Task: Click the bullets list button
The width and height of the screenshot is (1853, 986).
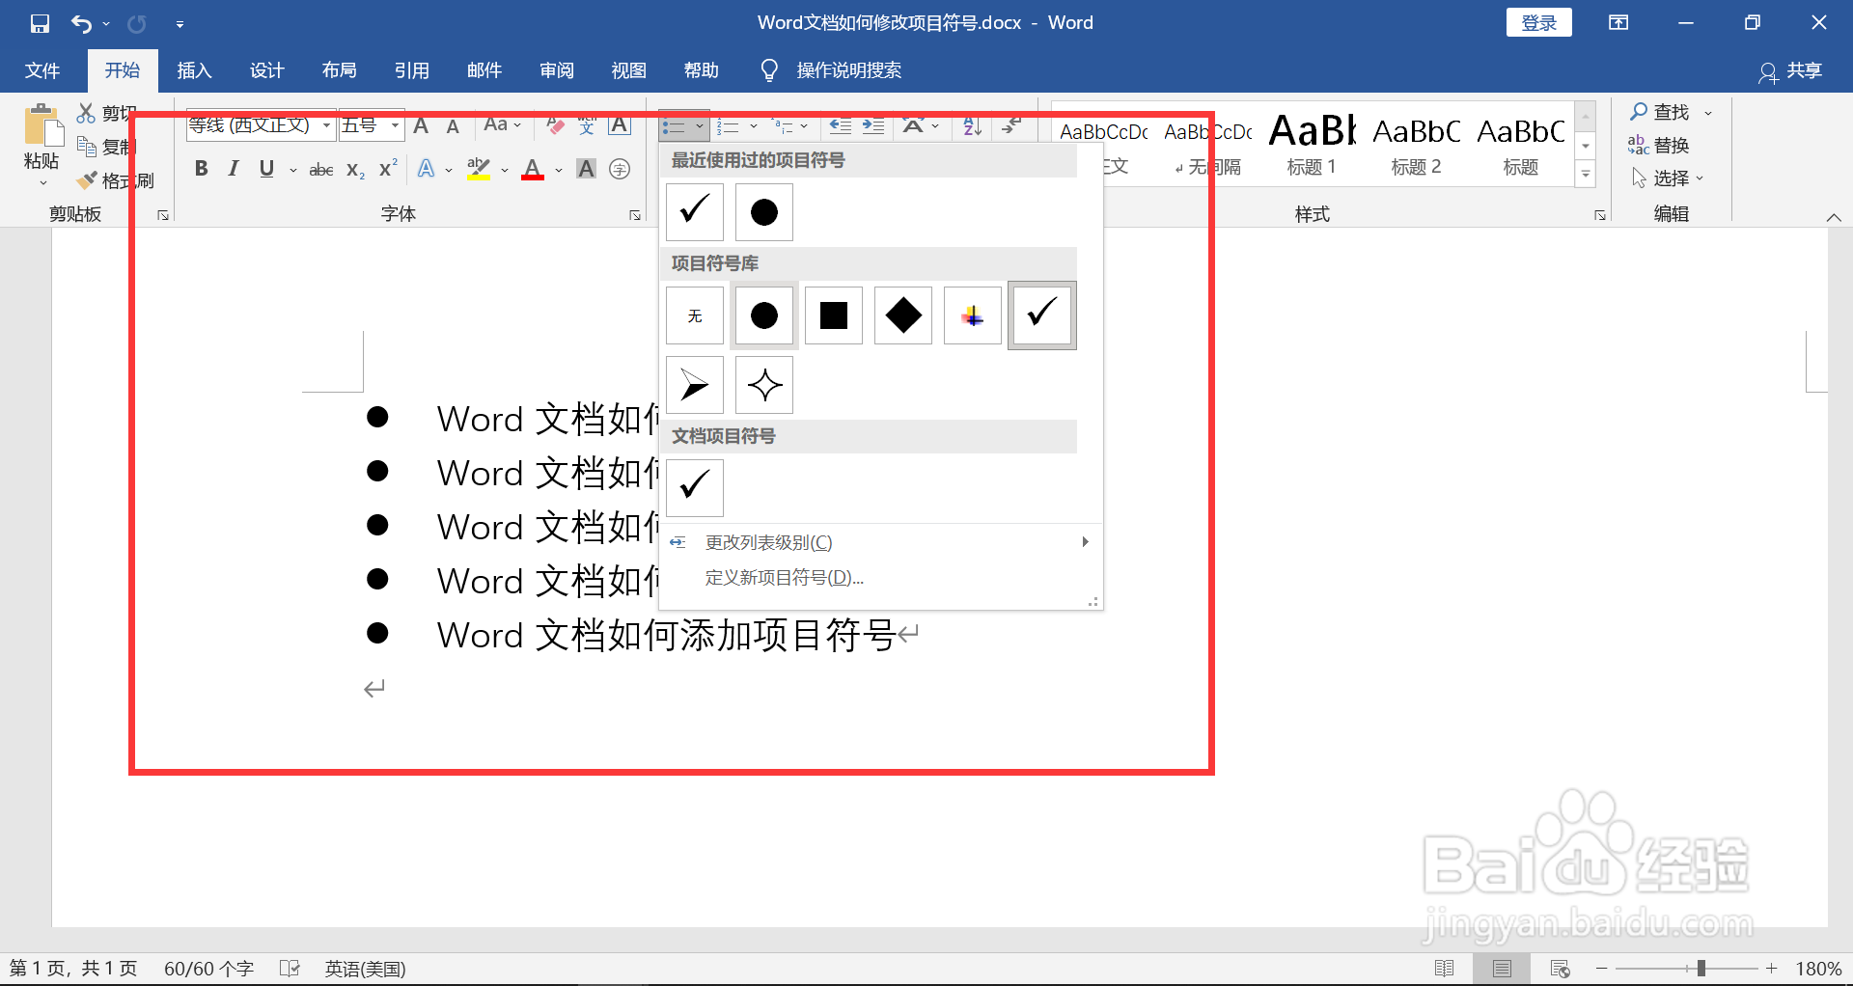Action: point(674,126)
